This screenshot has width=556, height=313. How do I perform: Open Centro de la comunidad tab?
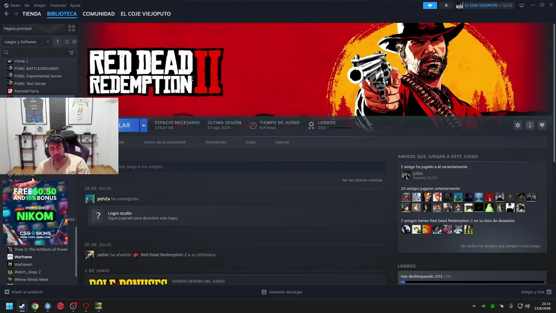pyautogui.click(x=165, y=142)
